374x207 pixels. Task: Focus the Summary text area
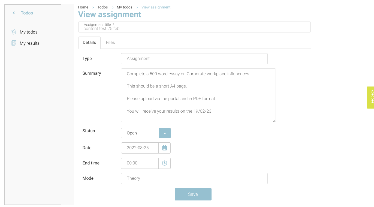point(198,95)
